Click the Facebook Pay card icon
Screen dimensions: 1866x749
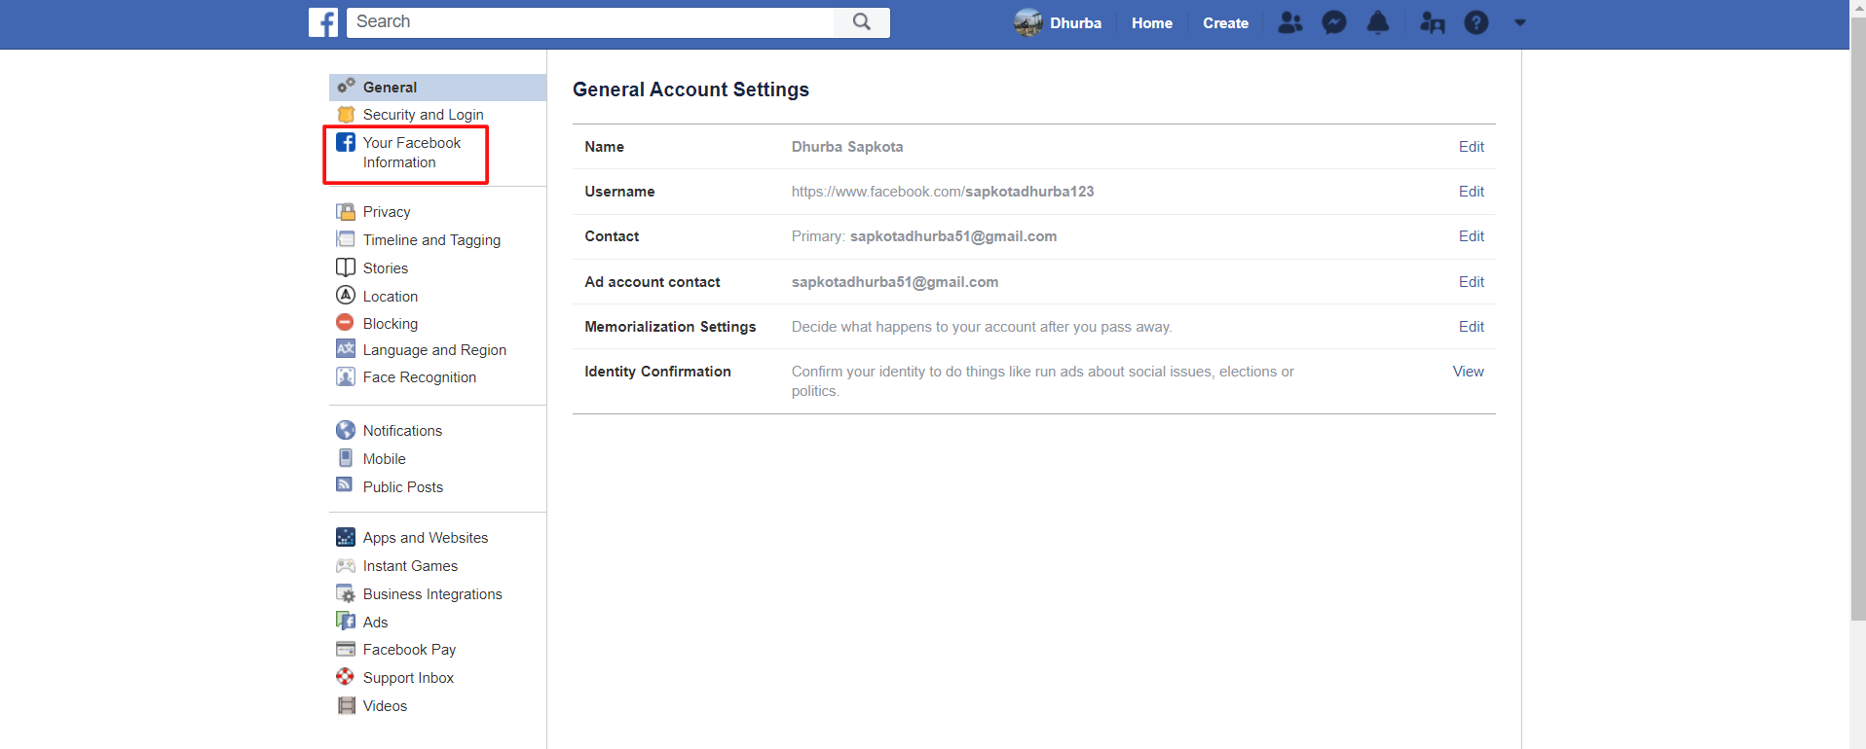[346, 649]
